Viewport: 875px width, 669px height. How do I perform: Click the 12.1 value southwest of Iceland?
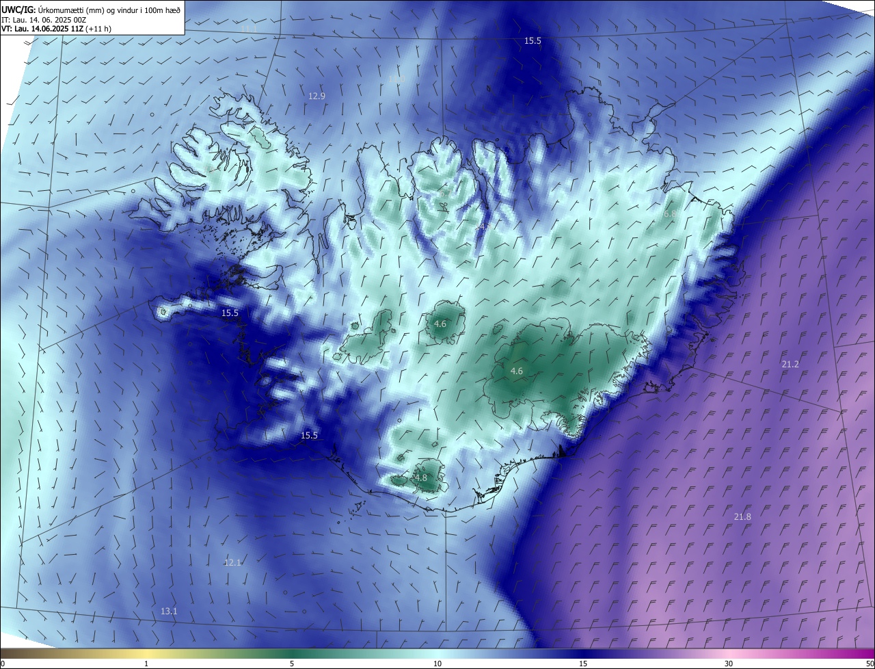(x=232, y=563)
